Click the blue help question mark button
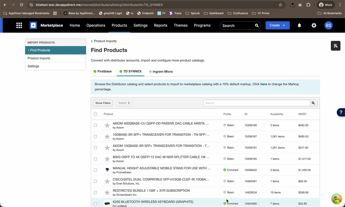Image resolution: width=345 pixels, height=207 pixels. pos(340,112)
